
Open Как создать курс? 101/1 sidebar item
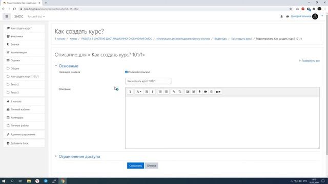pyautogui.click(x=24, y=76)
